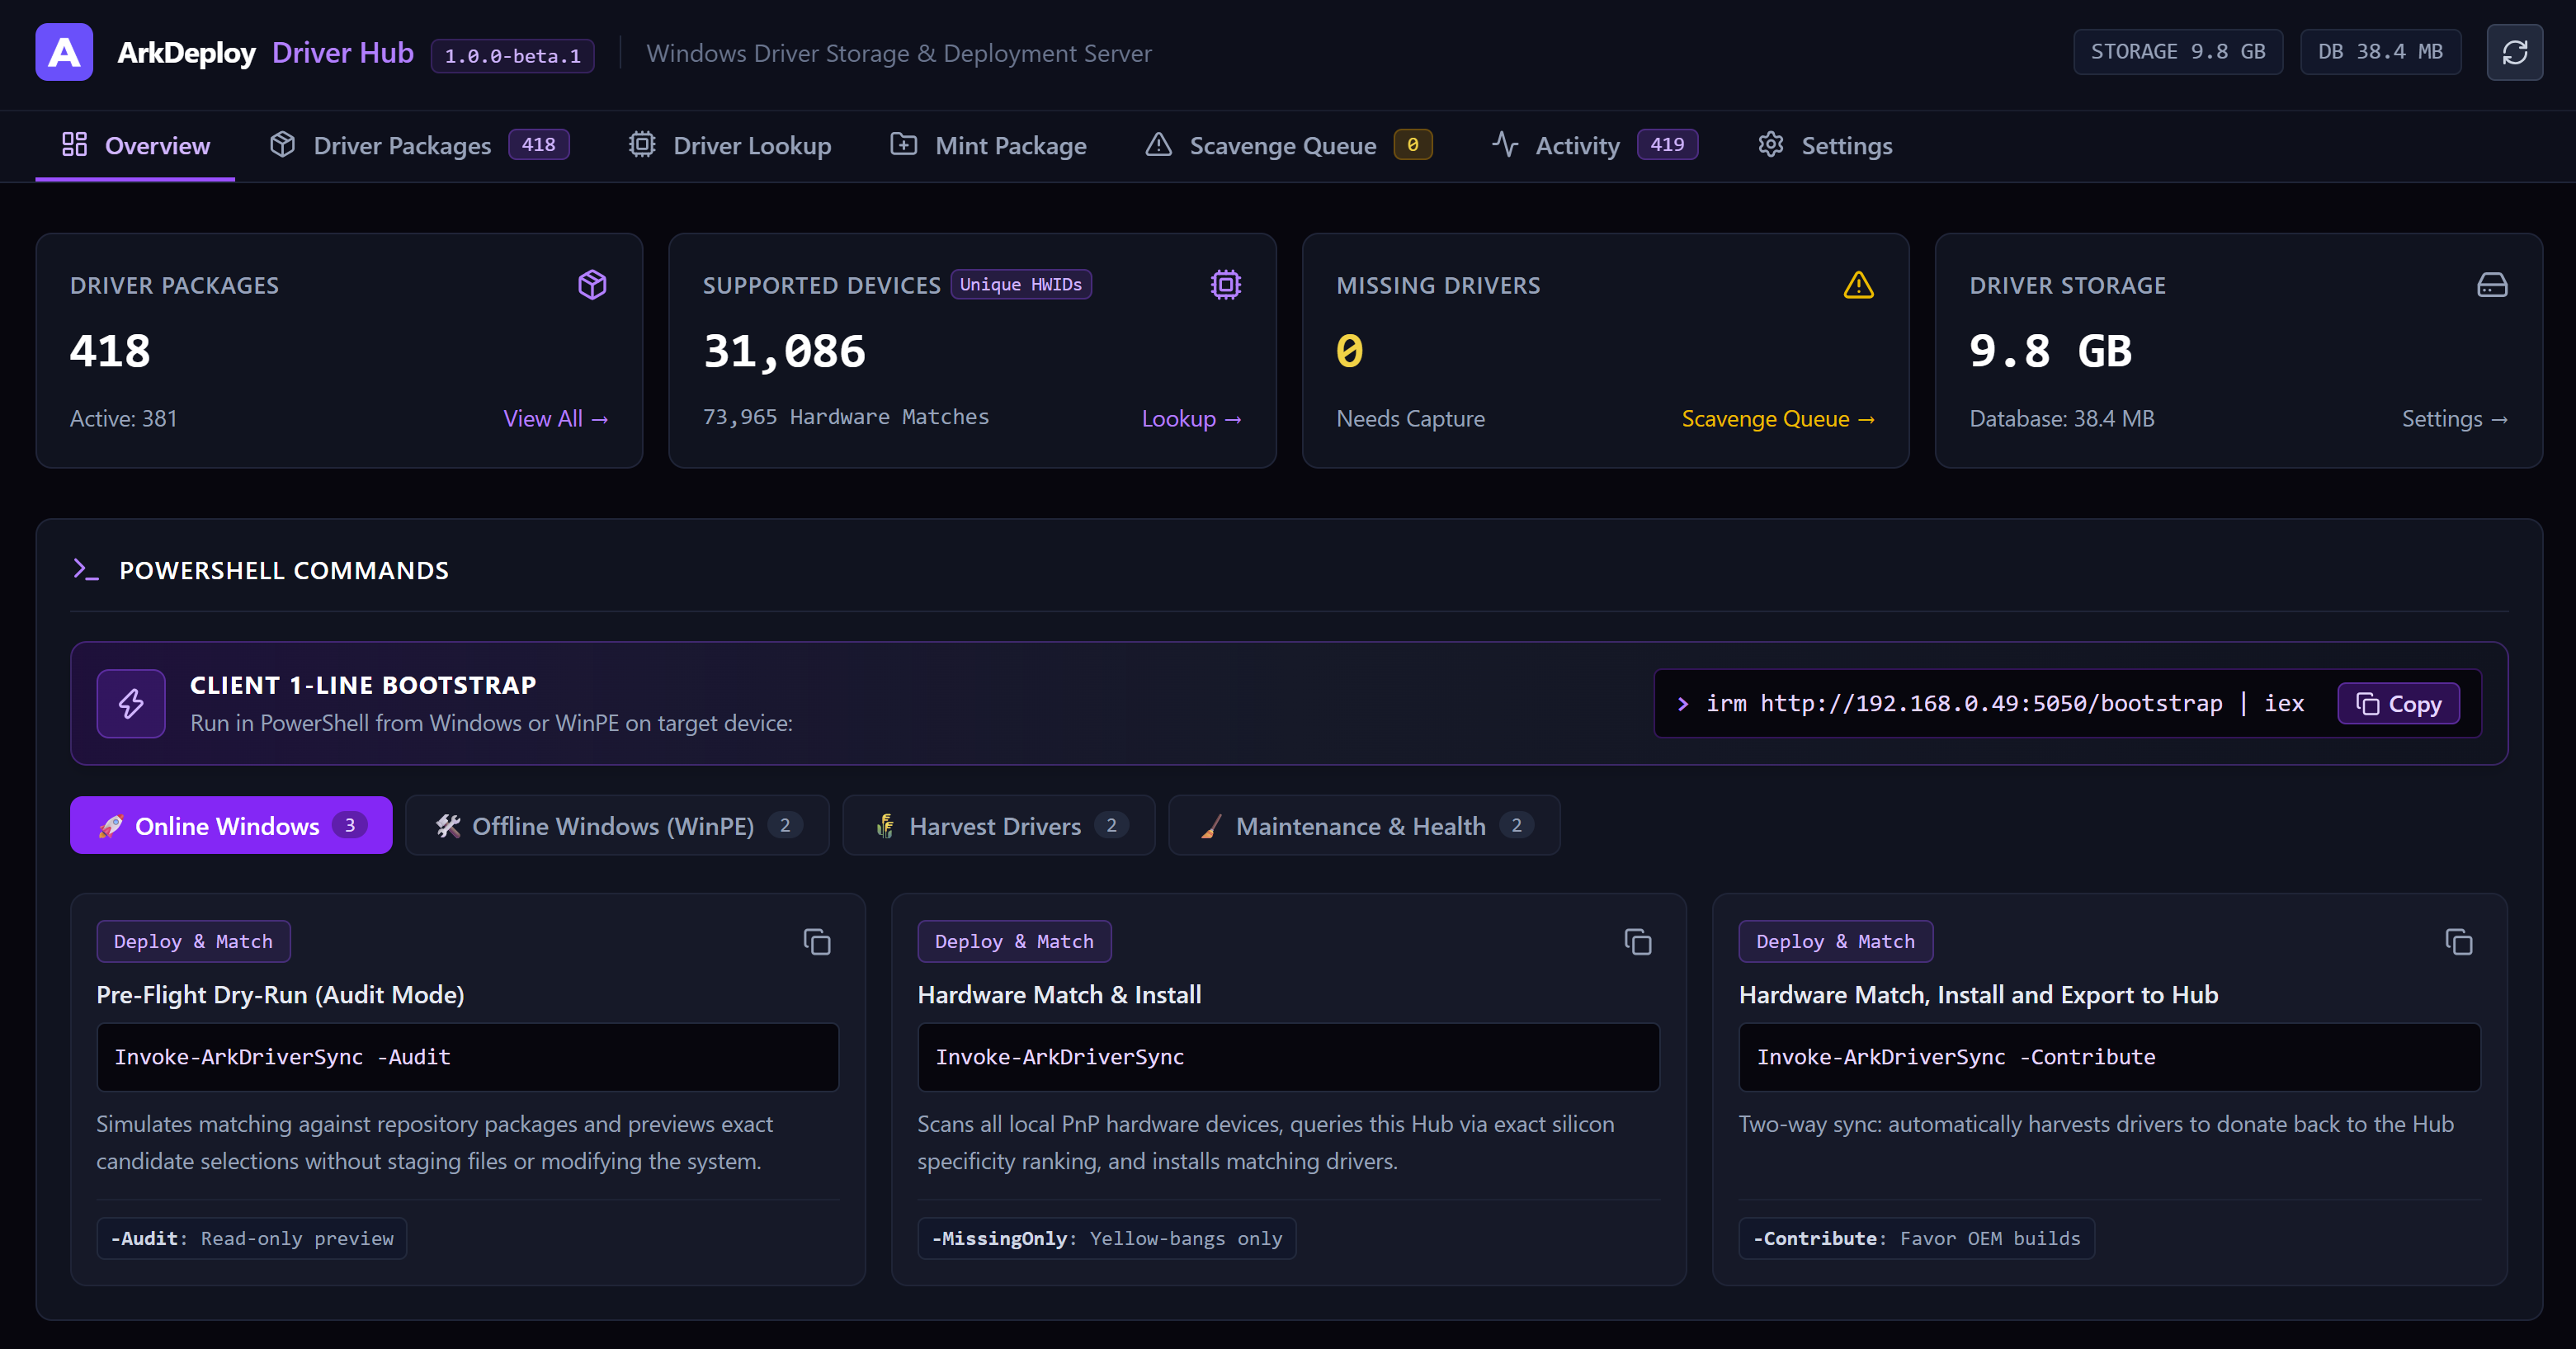This screenshot has height=1349, width=2576.
Task: Open the Overview tab
Action: point(135,146)
